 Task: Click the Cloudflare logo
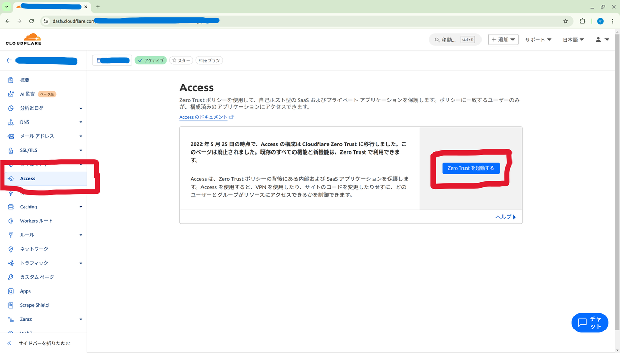[23, 39]
